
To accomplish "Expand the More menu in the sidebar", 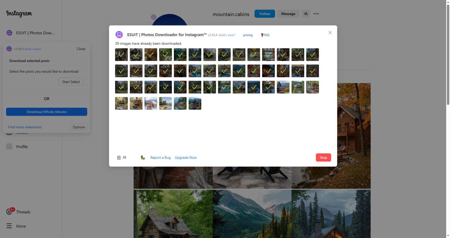I will point(21,226).
